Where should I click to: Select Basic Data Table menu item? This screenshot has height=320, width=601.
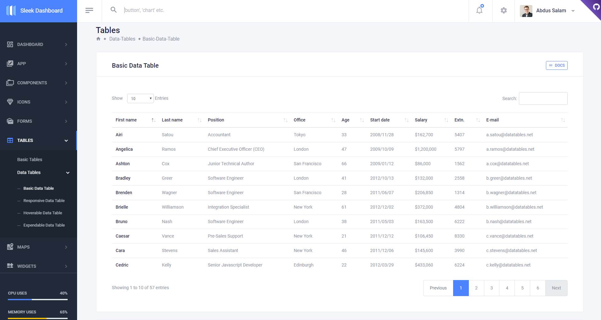pos(38,188)
